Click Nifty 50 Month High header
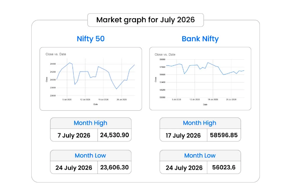Viewport: 292px width, 192px height. click(91, 123)
